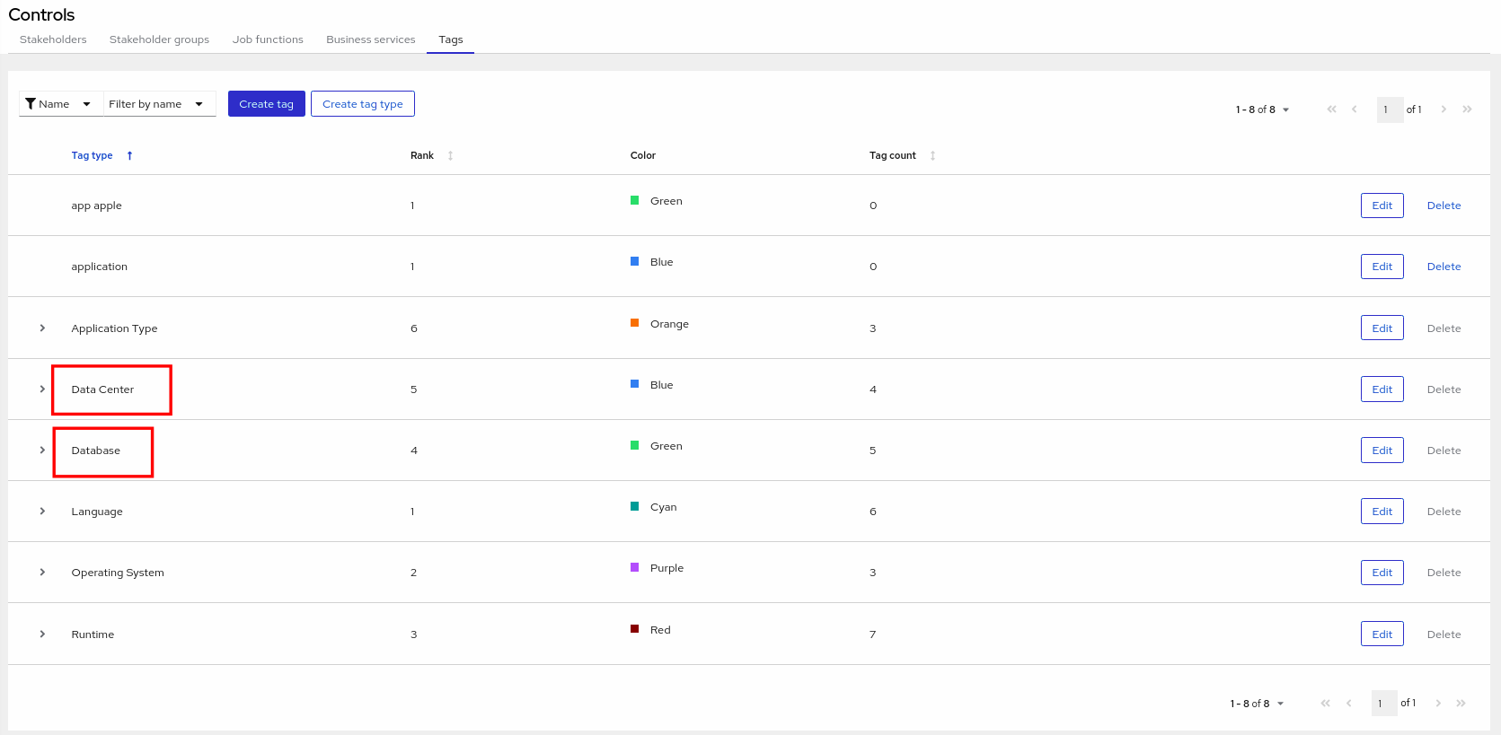Image resolution: width=1501 pixels, height=735 pixels.
Task: Click the Tag count sort icon
Action: 932,155
